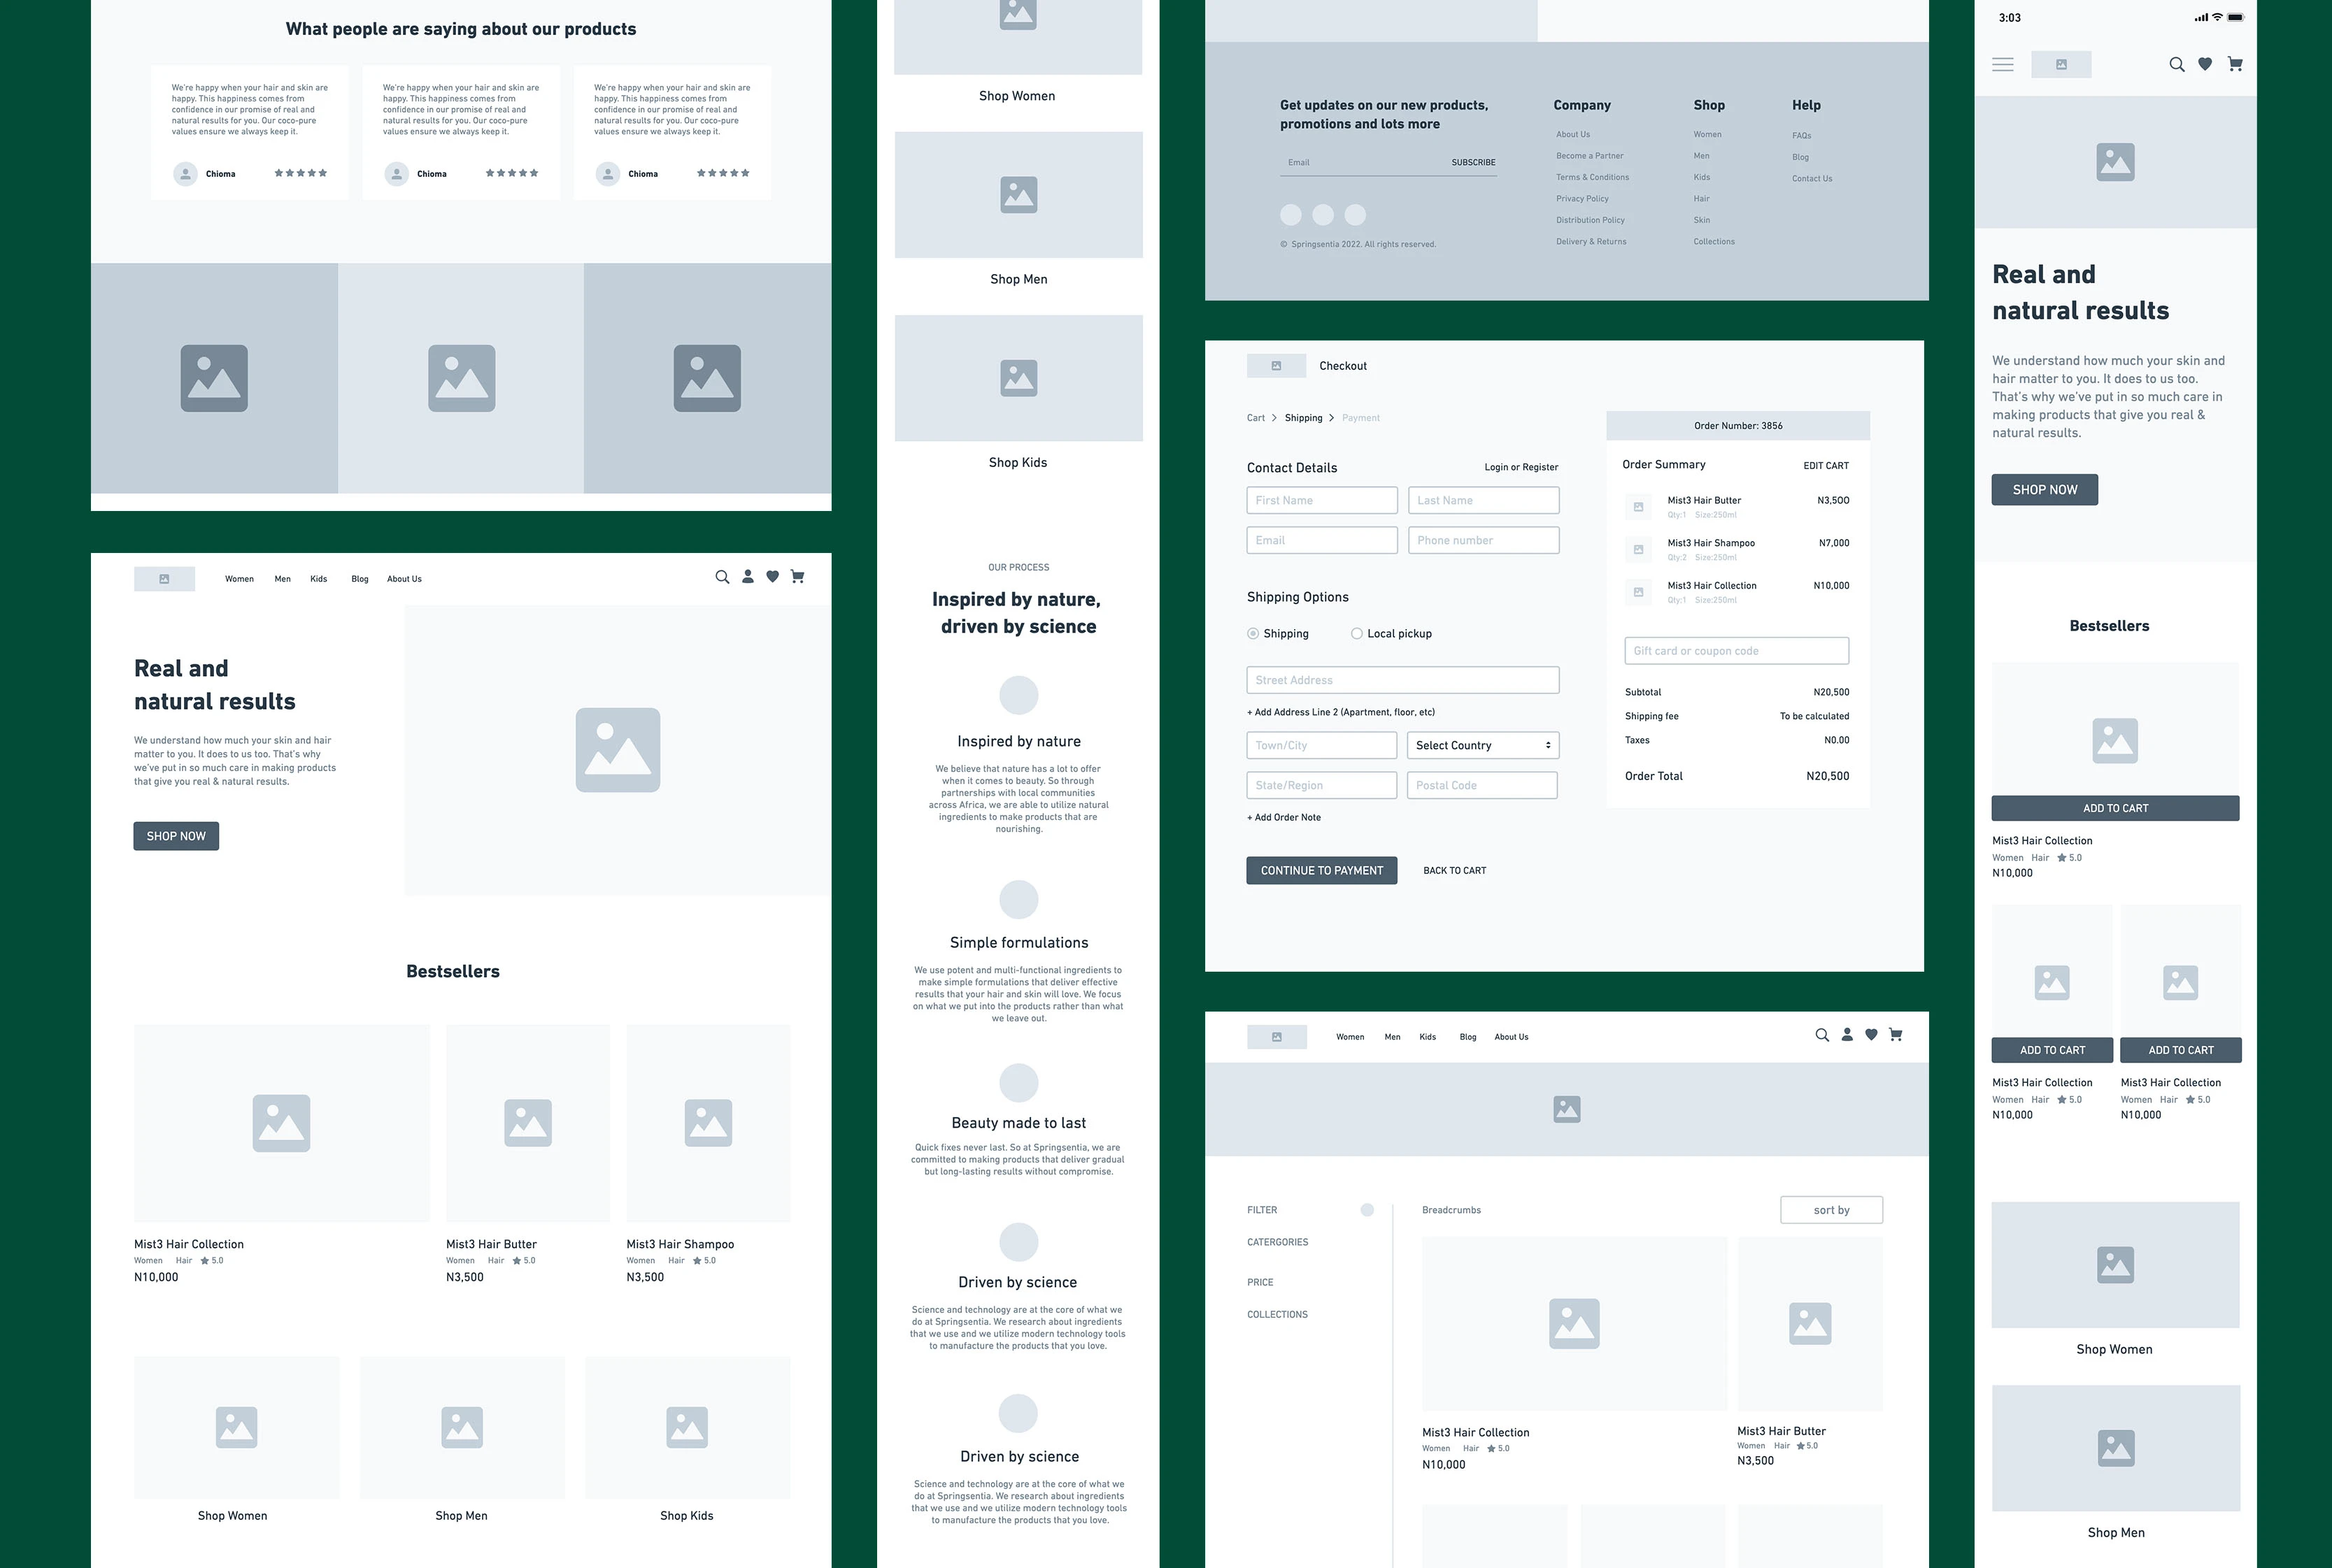Toggle the round Filter switch
Viewport: 2332px width, 1568px height.
coord(1367,1210)
